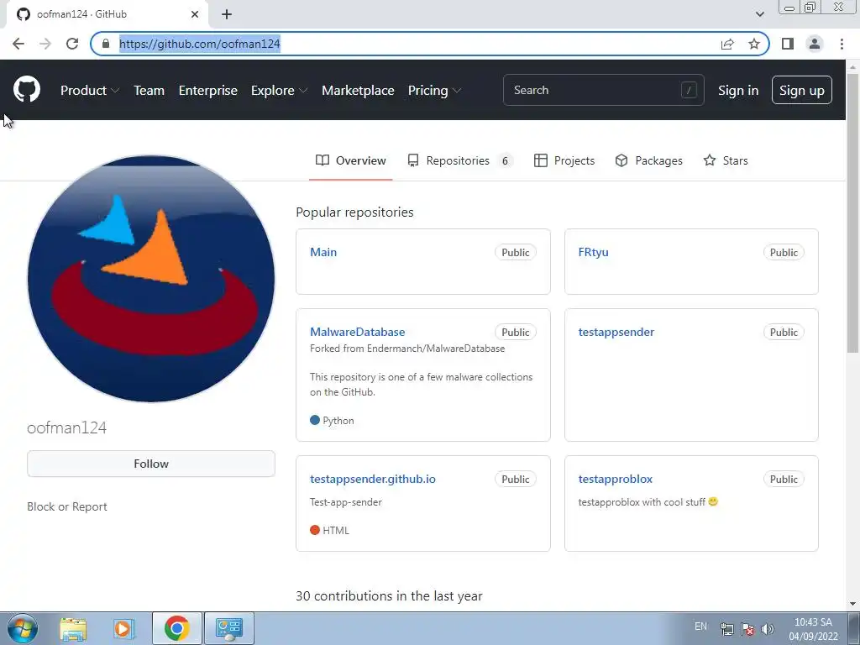This screenshot has height=645, width=860.
Task: Switch to the Projects tab
Action: tap(564, 160)
